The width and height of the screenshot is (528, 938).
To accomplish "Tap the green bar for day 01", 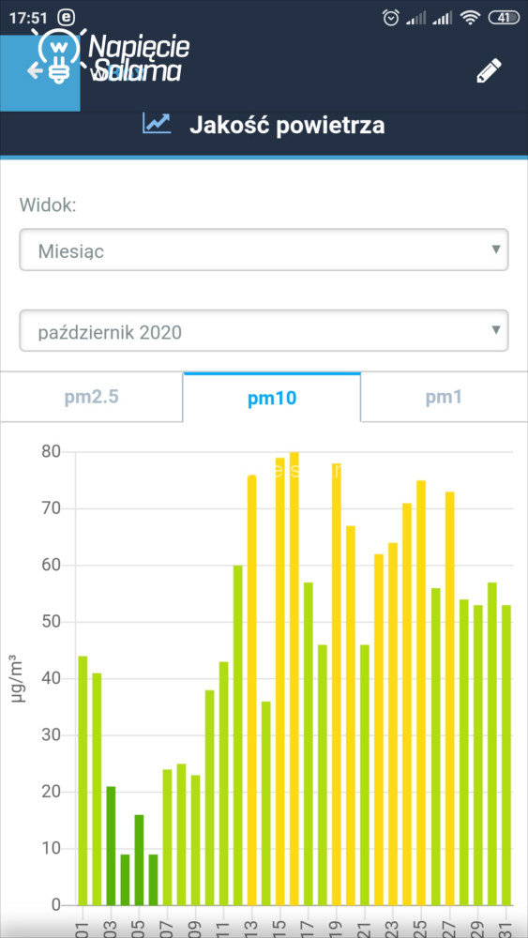I will (83, 780).
